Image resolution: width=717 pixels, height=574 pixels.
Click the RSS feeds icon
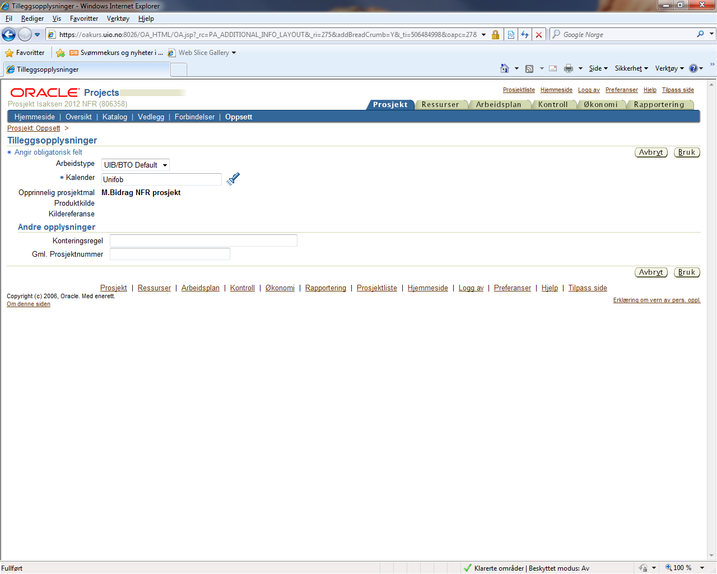pos(529,68)
